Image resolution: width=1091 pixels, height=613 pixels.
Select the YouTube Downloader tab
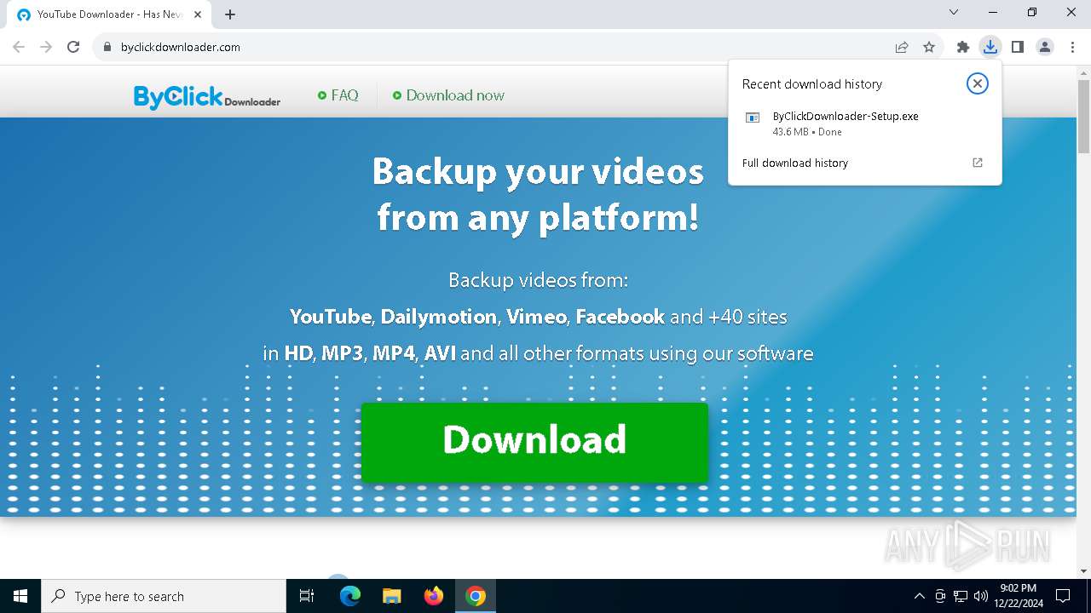109,14
